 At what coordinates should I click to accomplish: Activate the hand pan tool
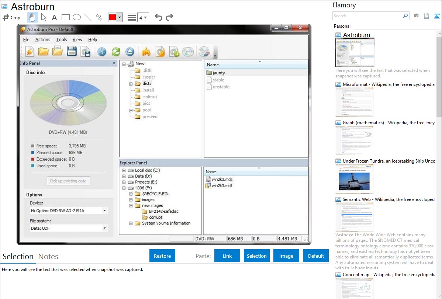pyautogui.click(x=32, y=17)
